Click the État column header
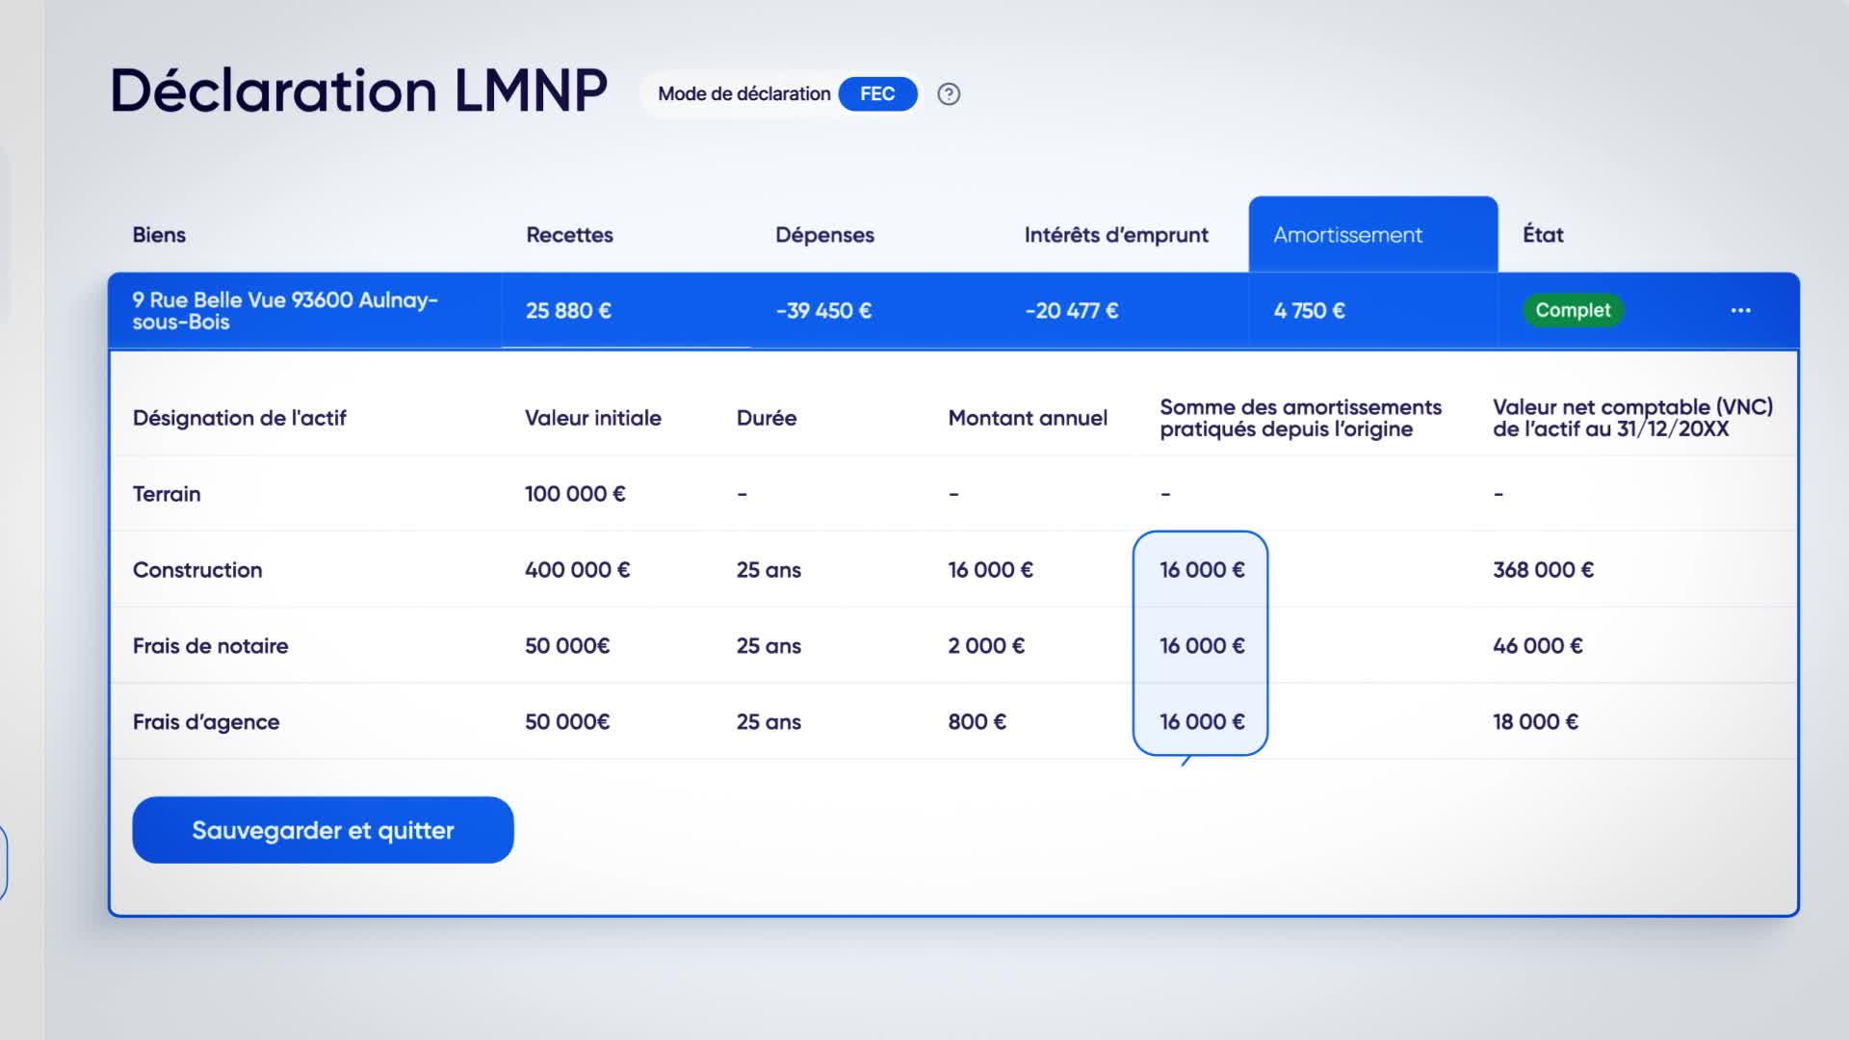The image size is (1849, 1040). point(1543,235)
